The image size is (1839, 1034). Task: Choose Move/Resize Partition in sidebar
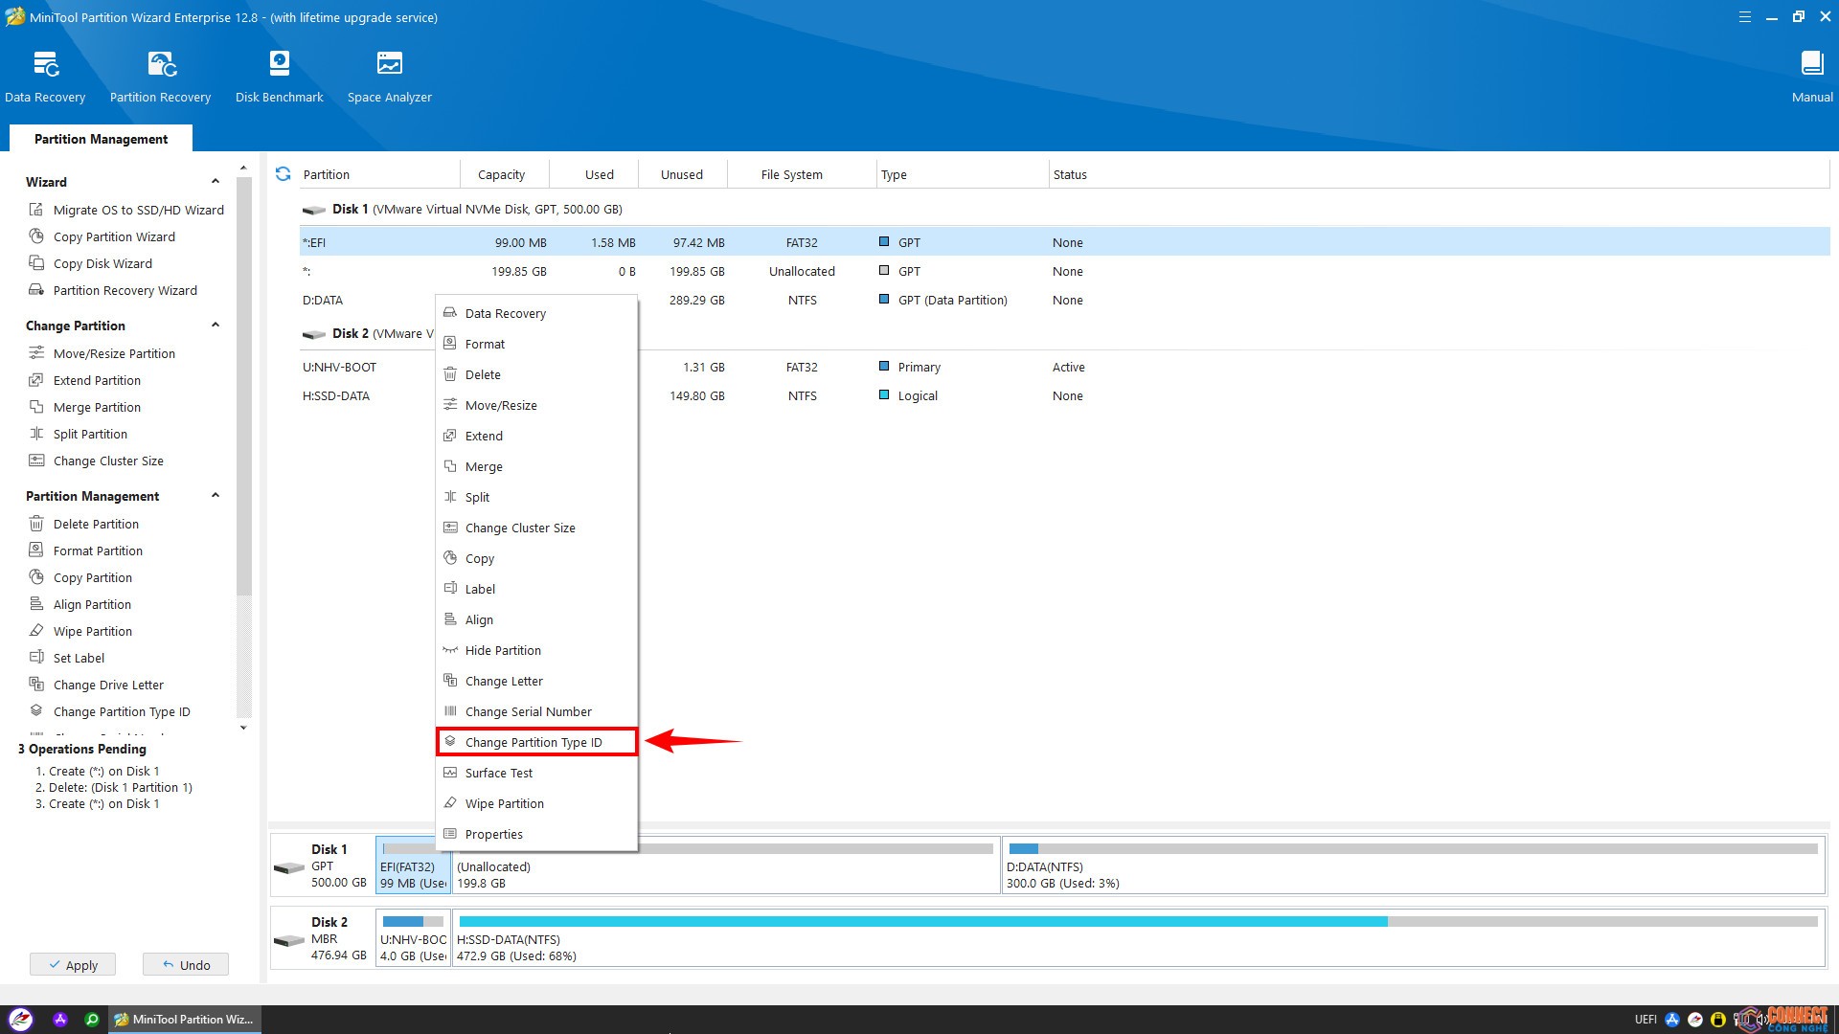tap(102, 353)
